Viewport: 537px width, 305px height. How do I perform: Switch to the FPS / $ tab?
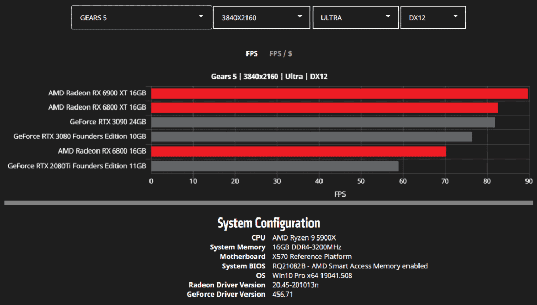(x=281, y=54)
